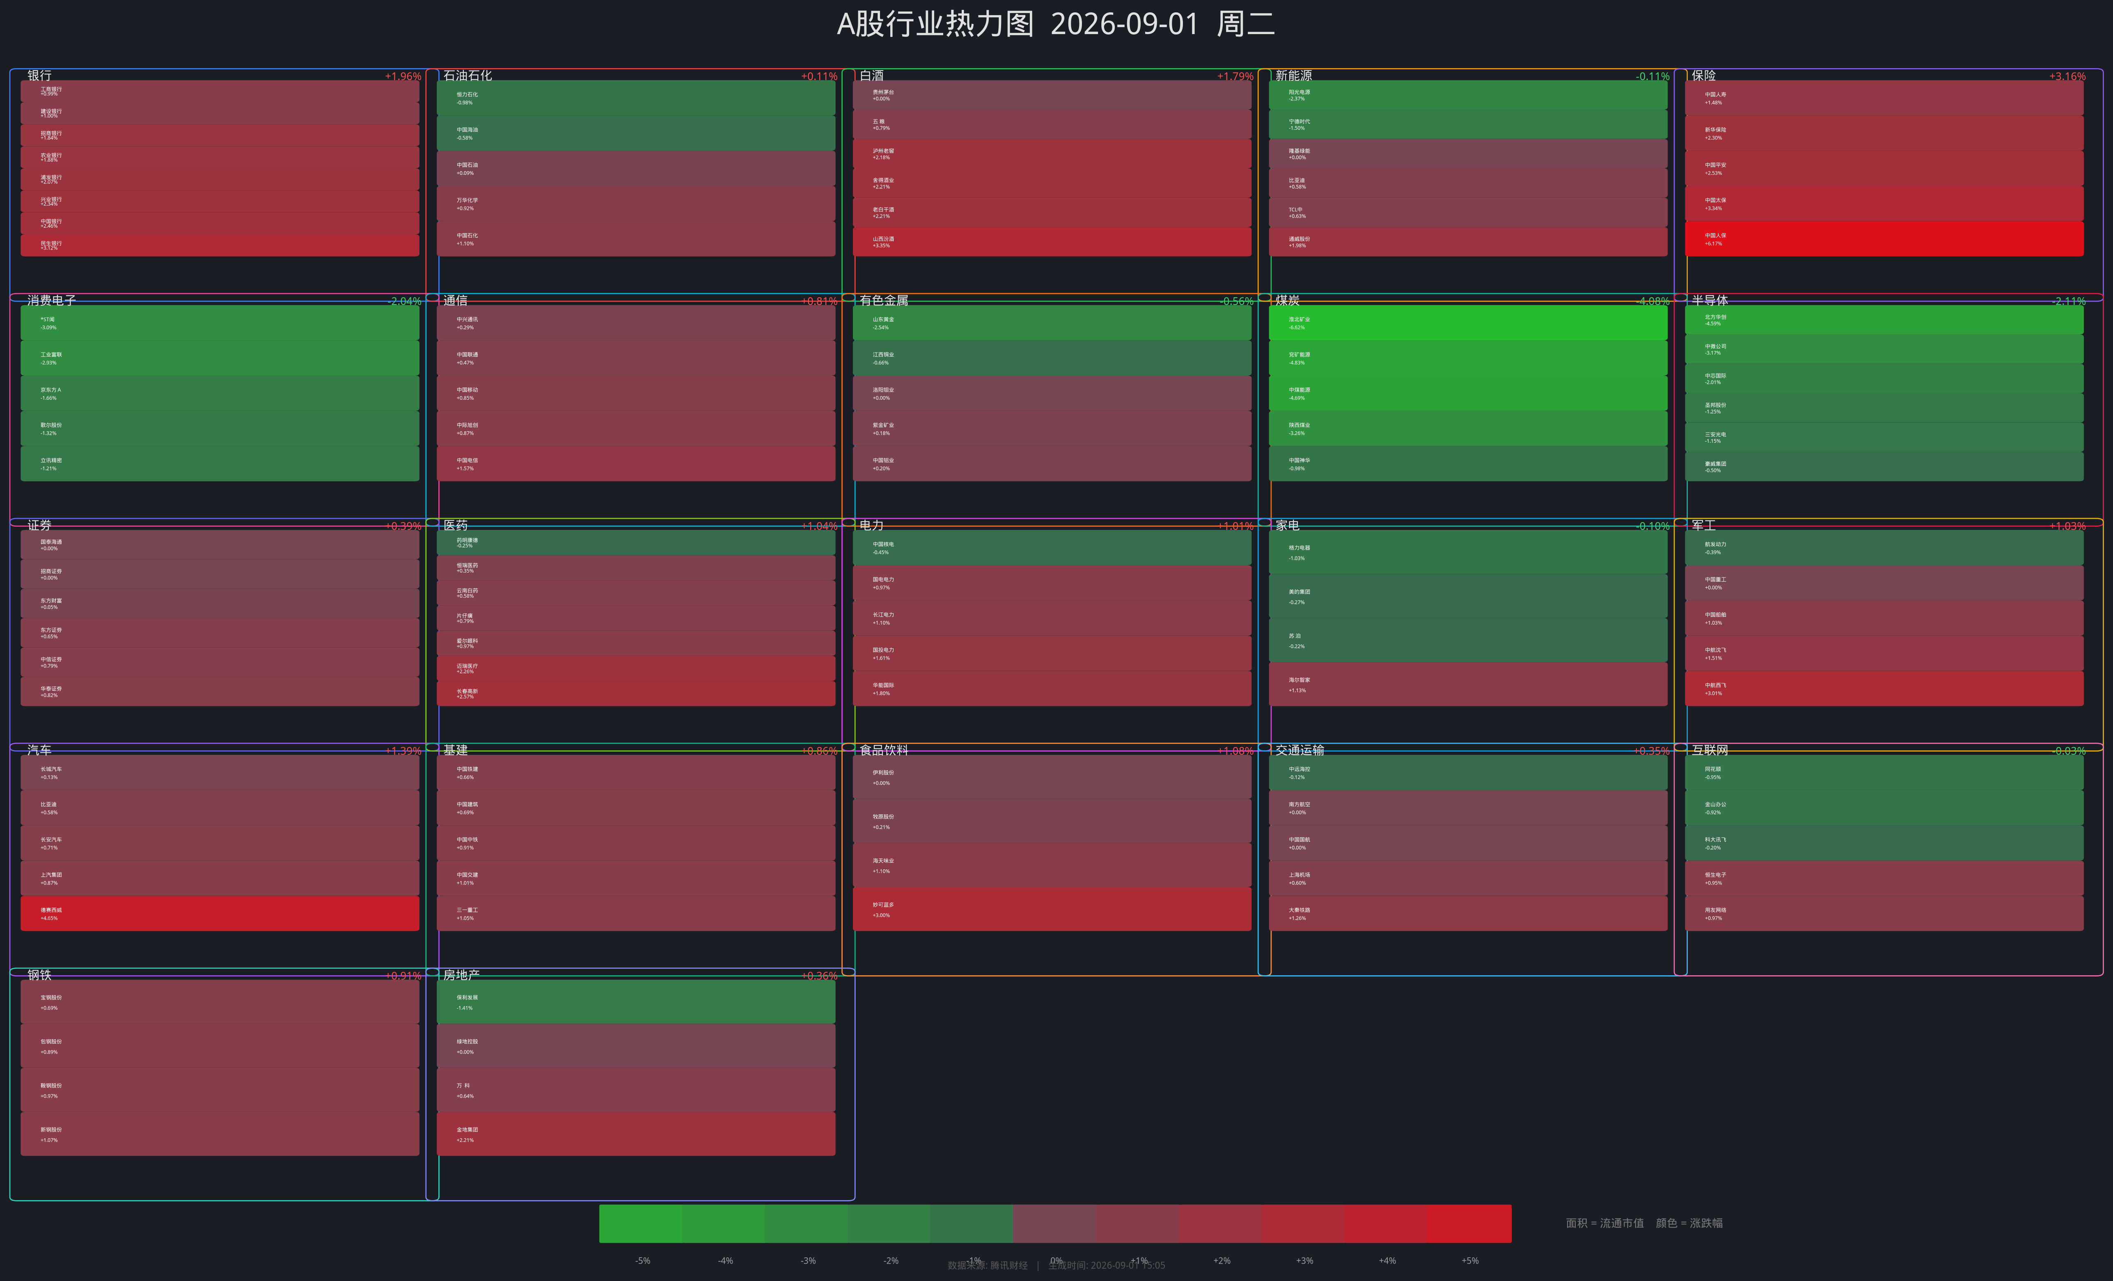Select the 中航西飞 +3.01% tile

coord(1884,688)
